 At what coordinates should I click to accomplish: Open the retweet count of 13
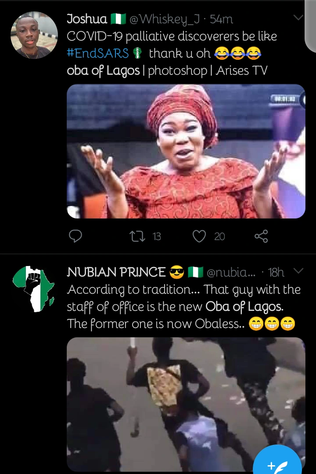[x=157, y=237]
